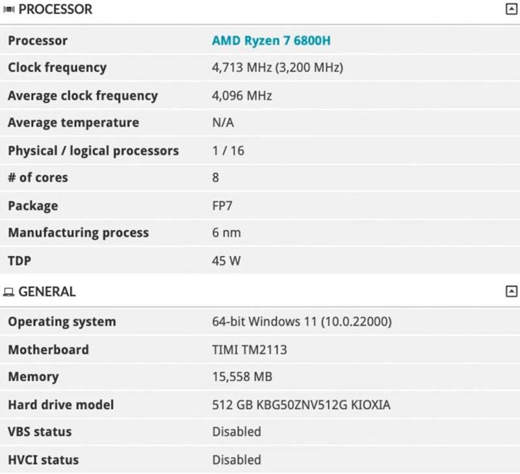The image size is (520, 474).
Task: Collapse the GENERAL section
Action: coord(512,292)
